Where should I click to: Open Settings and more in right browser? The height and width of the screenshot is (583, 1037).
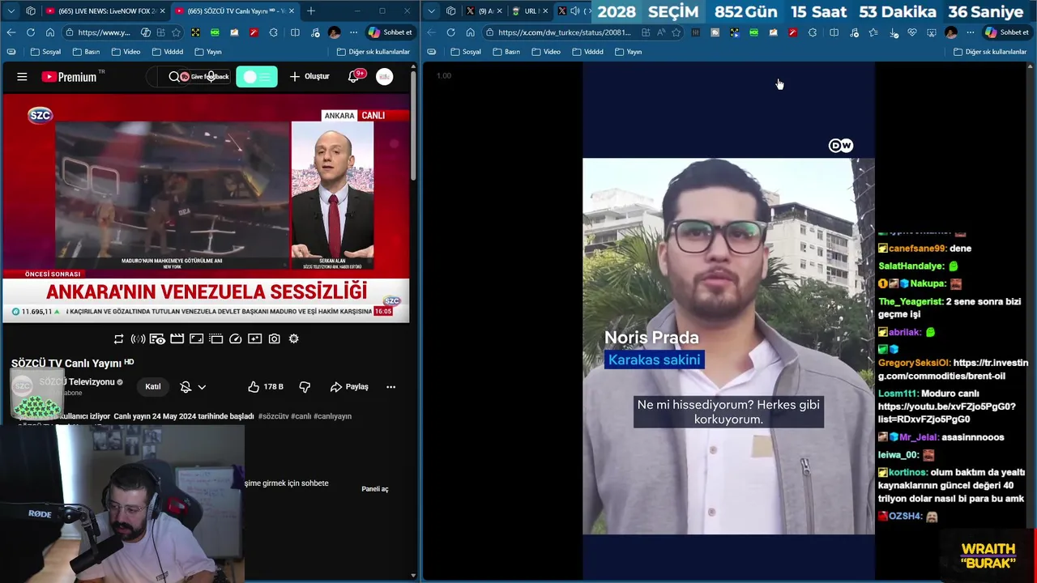pos(971,32)
